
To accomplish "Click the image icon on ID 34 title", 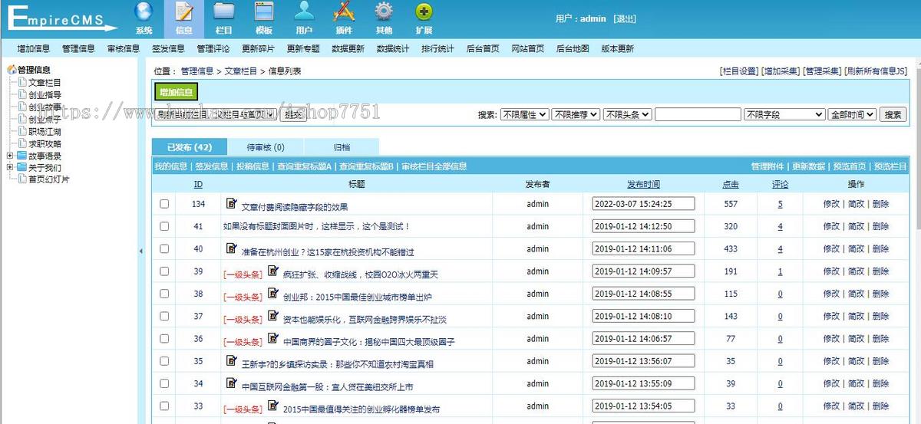I will click(232, 383).
